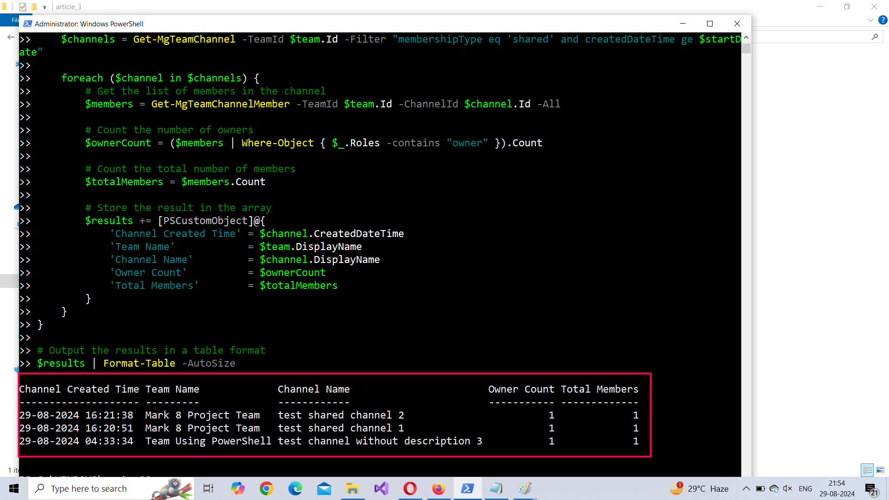The height and width of the screenshot is (500, 889).
Task: Open Microsoft Edge from the taskbar
Action: click(x=295, y=488)
